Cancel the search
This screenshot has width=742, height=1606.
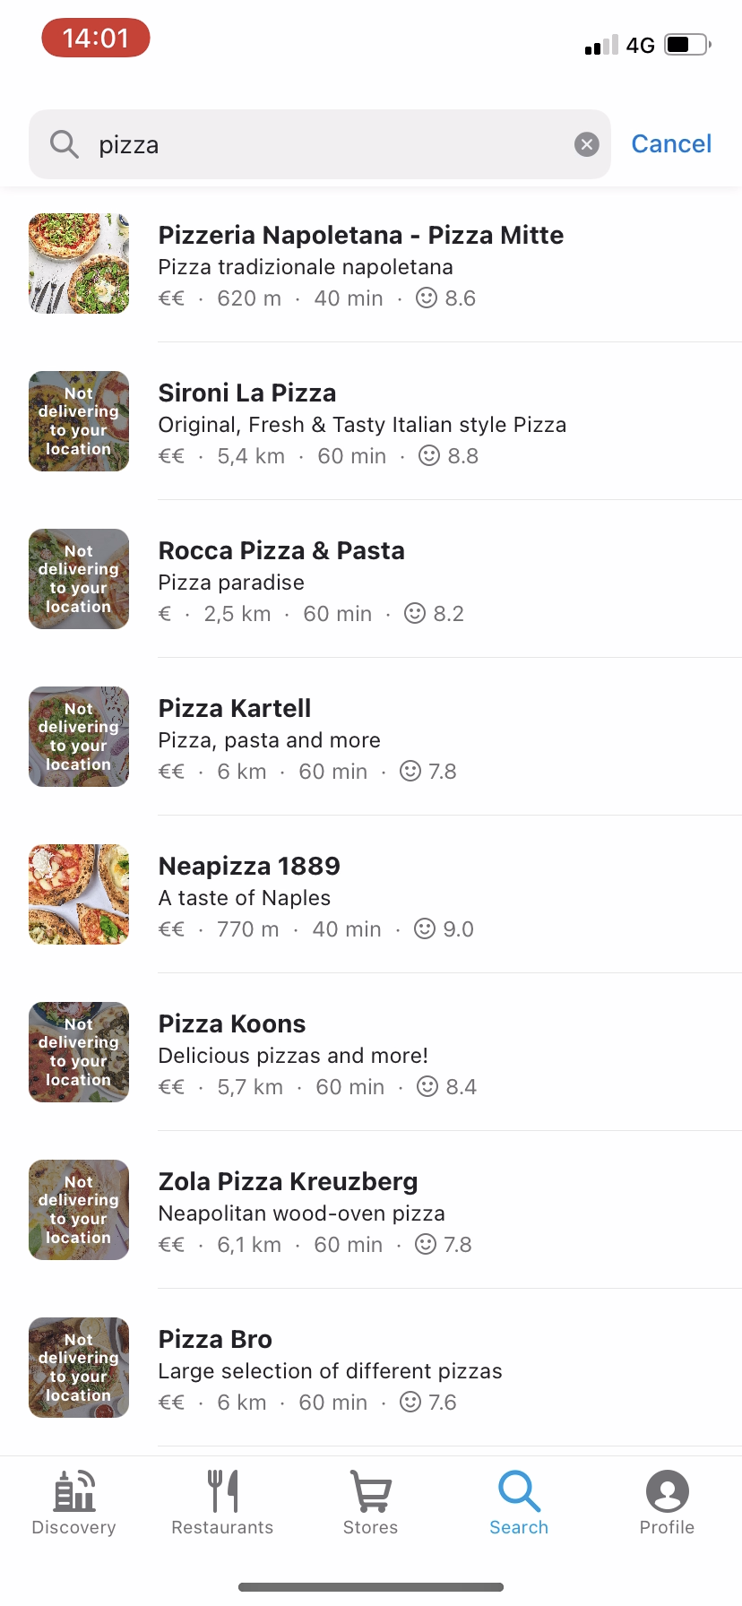671,144
